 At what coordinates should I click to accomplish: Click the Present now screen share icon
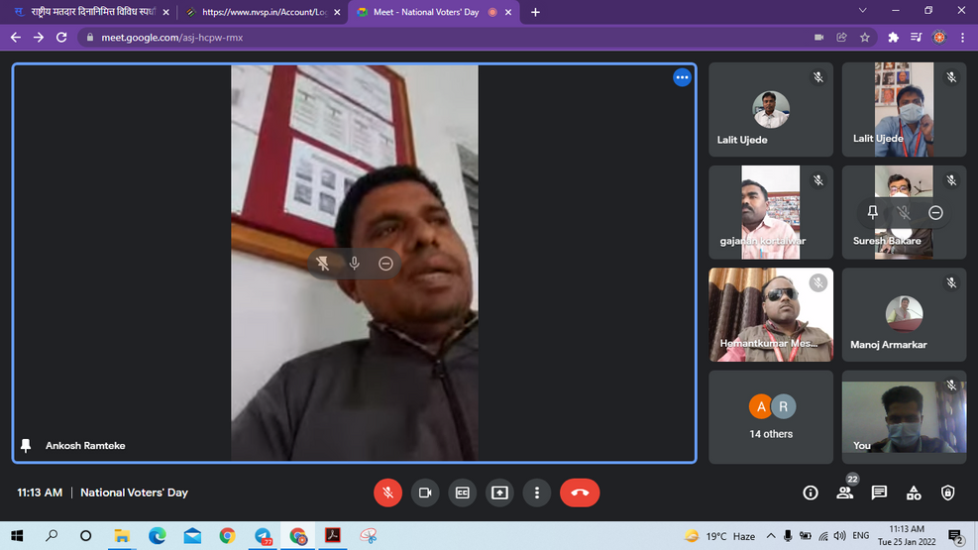click(x=499, y=493)
